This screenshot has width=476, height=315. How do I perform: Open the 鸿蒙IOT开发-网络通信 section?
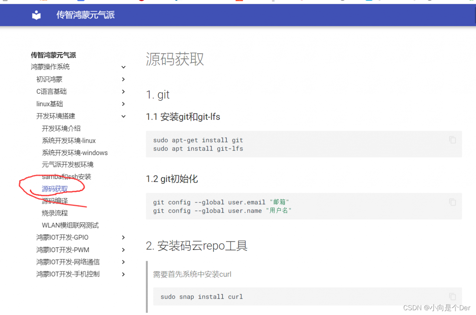point(68,262)
